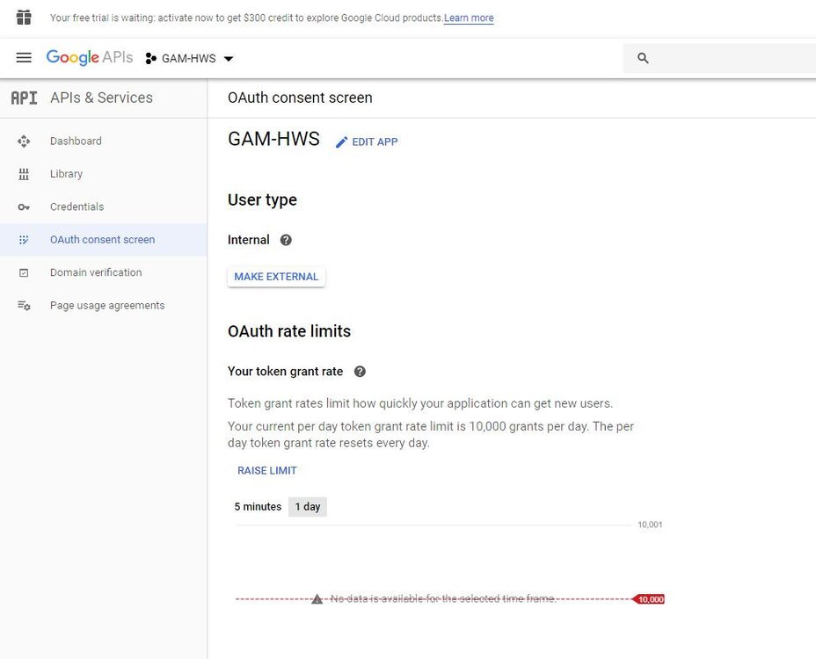The width and height of the screenshot is (816, 659).
Task: Click the 10,001 chart axis label
Action: [x=650, y=525]
